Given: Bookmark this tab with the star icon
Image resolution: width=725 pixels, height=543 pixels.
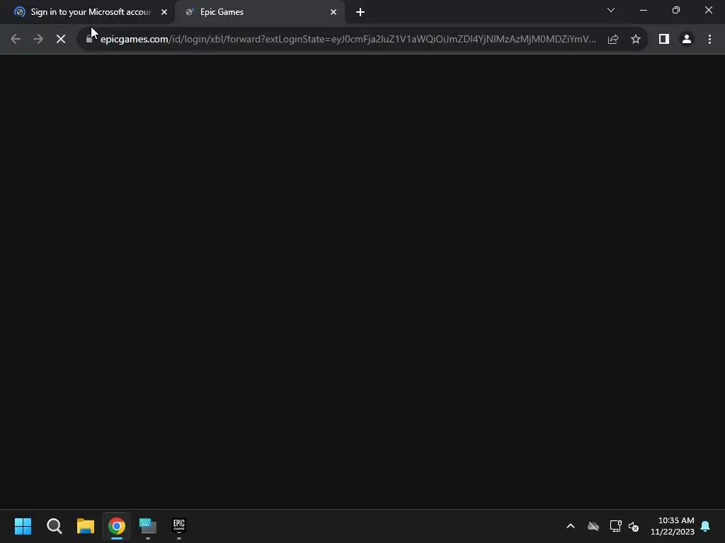Looking at the screenshot, I should click(636, 40).
